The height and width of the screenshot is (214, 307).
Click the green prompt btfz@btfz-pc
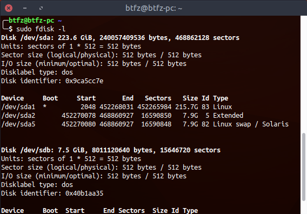click(31, 21)
